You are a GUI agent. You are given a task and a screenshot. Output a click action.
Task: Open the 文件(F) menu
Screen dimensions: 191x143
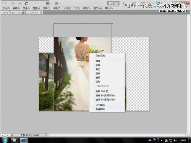[6, 8]
